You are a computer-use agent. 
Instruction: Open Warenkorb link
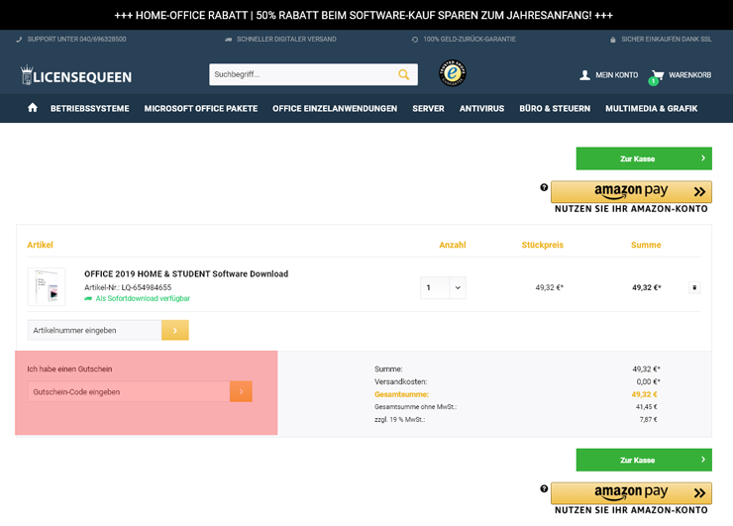(x=690, y=75)
